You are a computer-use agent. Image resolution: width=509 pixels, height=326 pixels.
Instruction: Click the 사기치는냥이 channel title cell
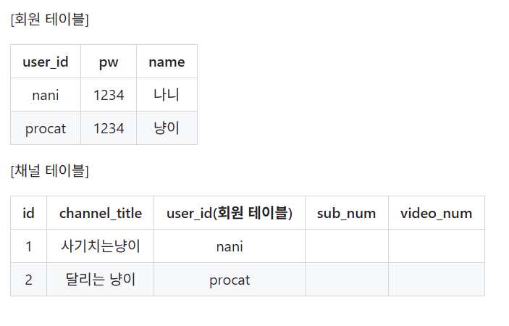[x=101, y=246]
